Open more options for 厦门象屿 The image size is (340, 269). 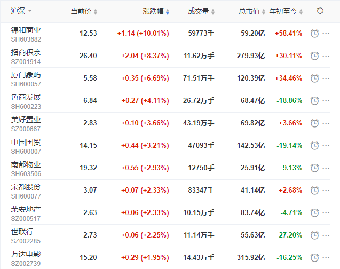click(326, 78)
